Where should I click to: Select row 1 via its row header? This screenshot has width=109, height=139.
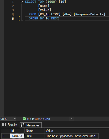point(5,136)
